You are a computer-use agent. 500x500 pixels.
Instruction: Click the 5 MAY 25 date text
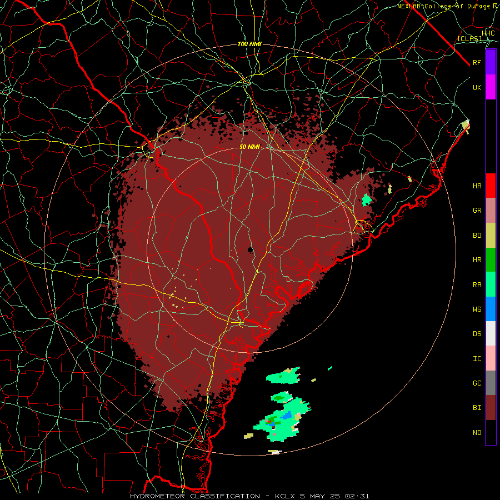pos(321,496)
